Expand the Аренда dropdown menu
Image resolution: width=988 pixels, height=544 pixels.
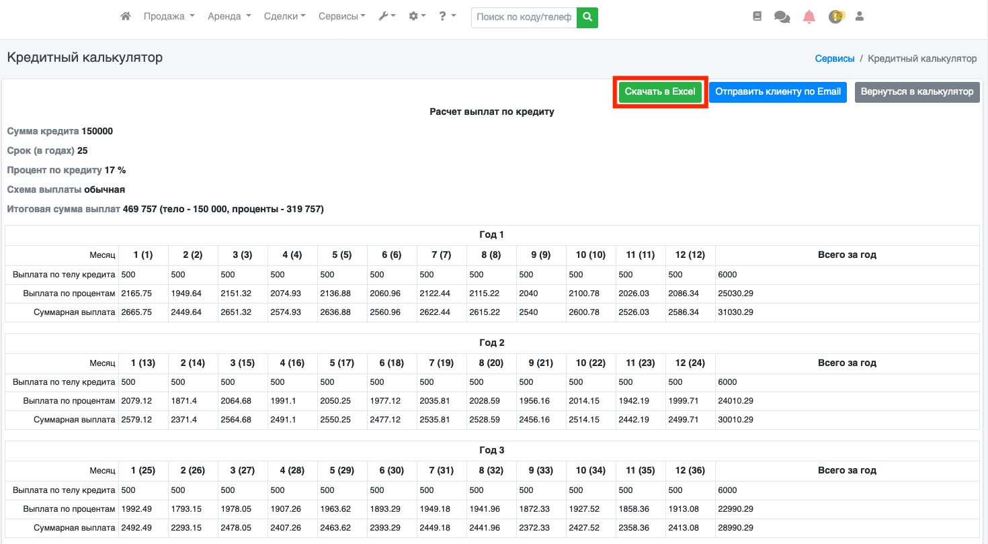[x=229, y=17]
